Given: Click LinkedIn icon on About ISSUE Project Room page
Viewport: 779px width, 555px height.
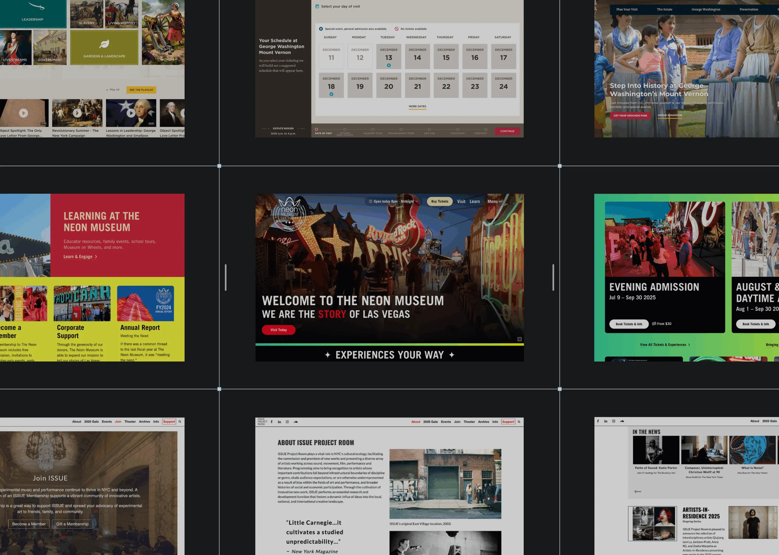Looking at the screenshot, I should tap(279, 422).
